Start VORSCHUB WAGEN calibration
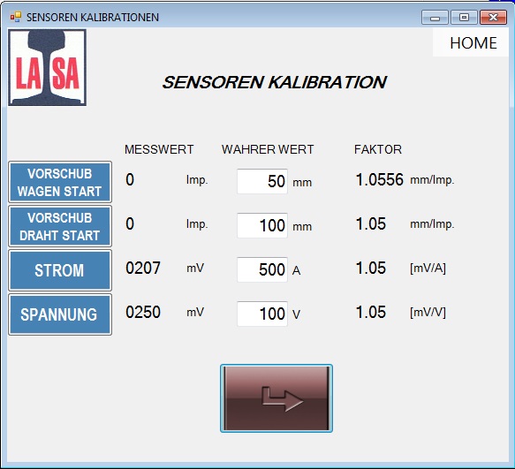The height and width of the screenshot is (469, 515). [60, 182]
